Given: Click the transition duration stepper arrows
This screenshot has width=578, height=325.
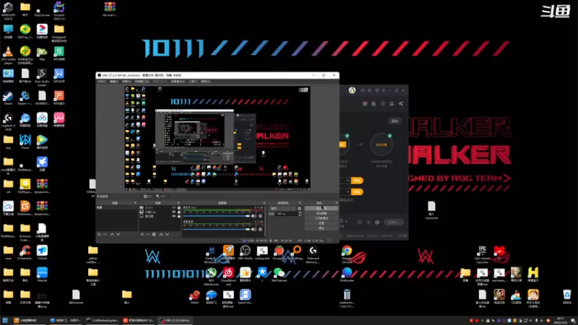Looking at the screenshot, I should pyautogui.click(x=300, y=214).
